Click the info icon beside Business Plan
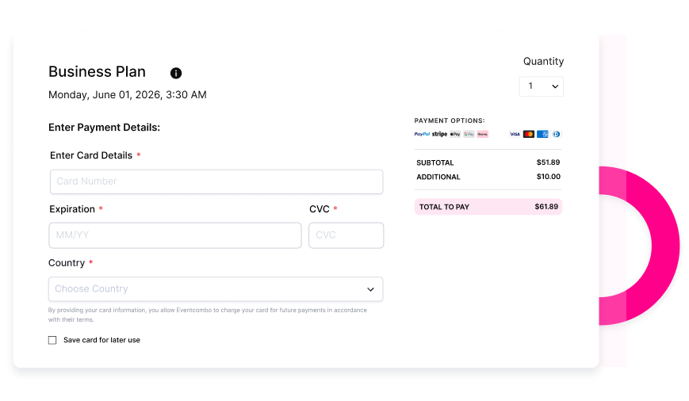The width and height of the screenshot is (689, 401). (x=176, y=73)
